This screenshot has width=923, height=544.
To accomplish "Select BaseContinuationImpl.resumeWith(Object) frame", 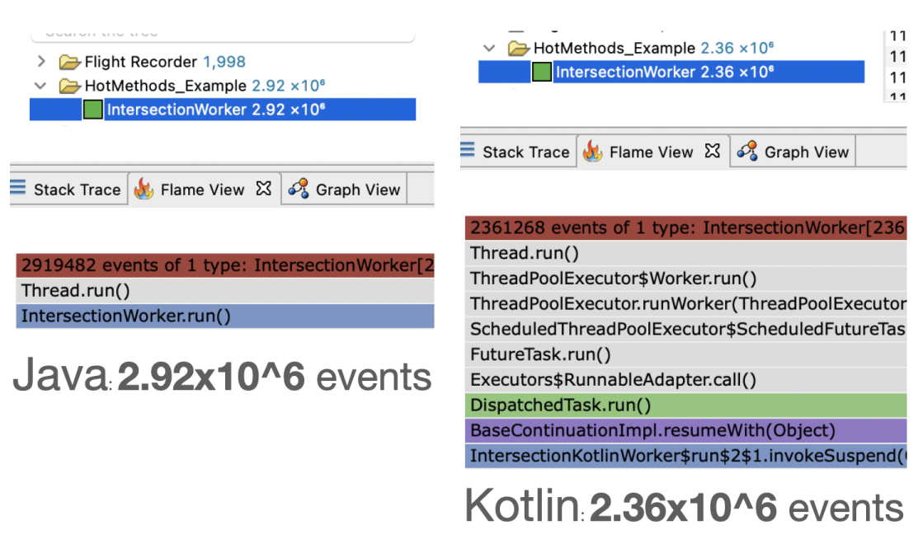I will pos(685,430).
